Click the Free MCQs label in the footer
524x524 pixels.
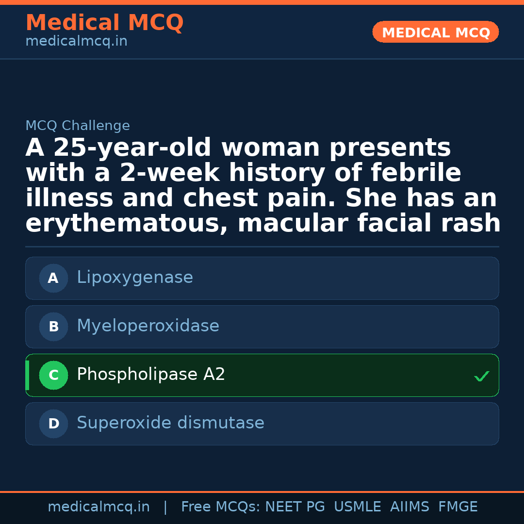tap(220, 507)
